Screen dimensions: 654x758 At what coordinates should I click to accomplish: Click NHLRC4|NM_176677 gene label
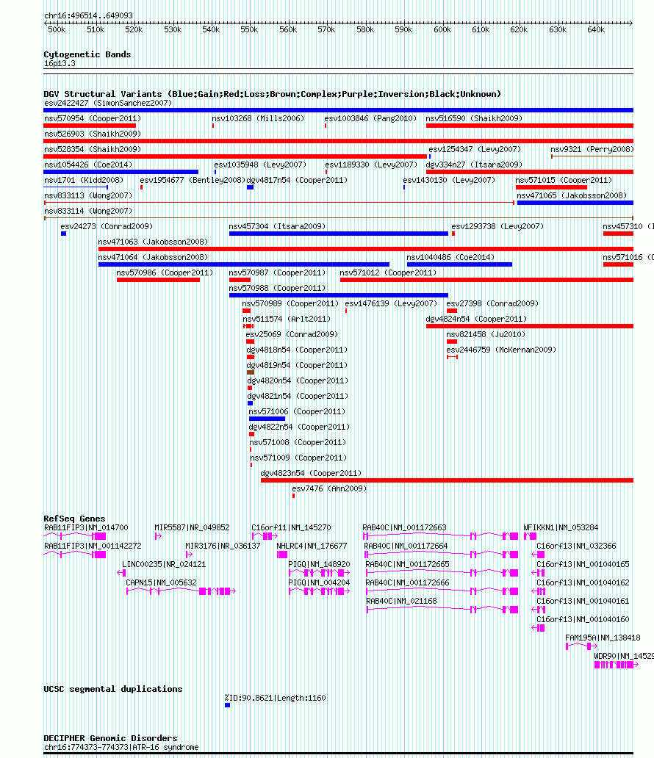(x=312, y=546)
